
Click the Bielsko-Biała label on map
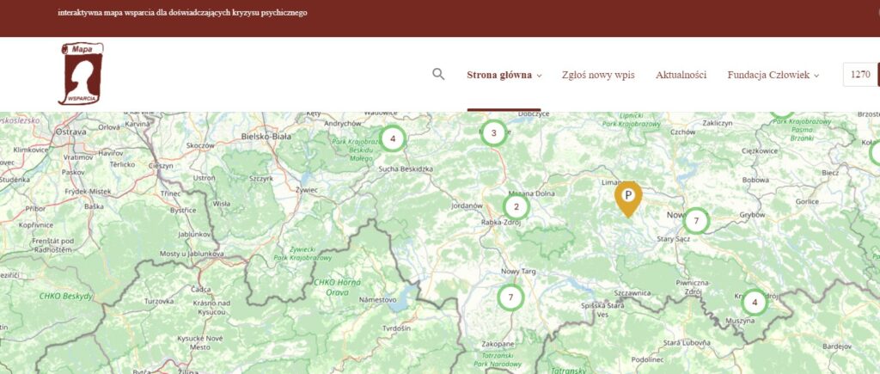click(x=266, y=136)
